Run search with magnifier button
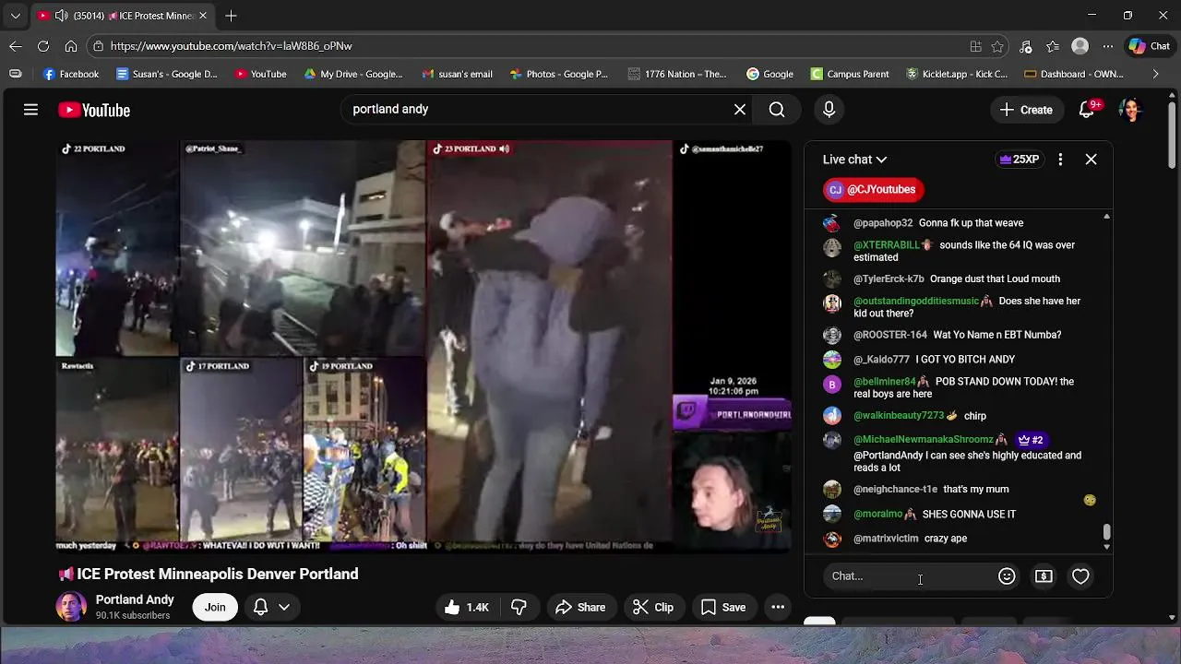Screen dimensions: 1181x664 [777, 110]
